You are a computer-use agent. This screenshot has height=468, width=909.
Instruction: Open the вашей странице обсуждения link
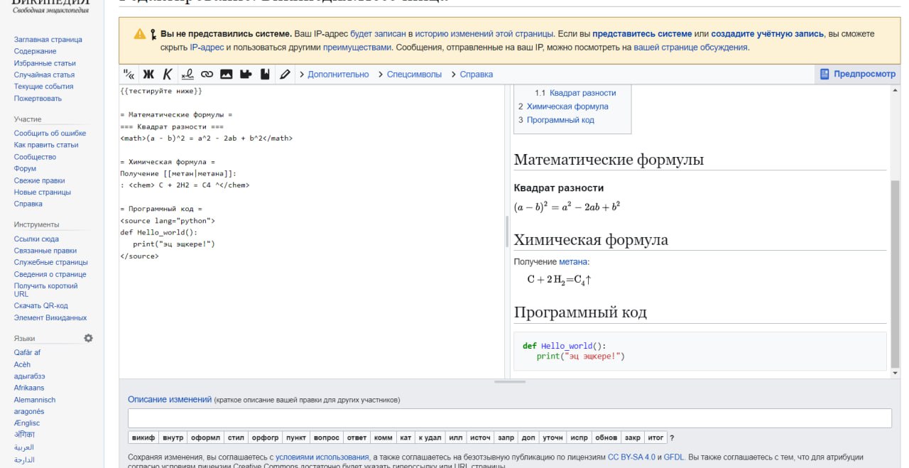691,48
